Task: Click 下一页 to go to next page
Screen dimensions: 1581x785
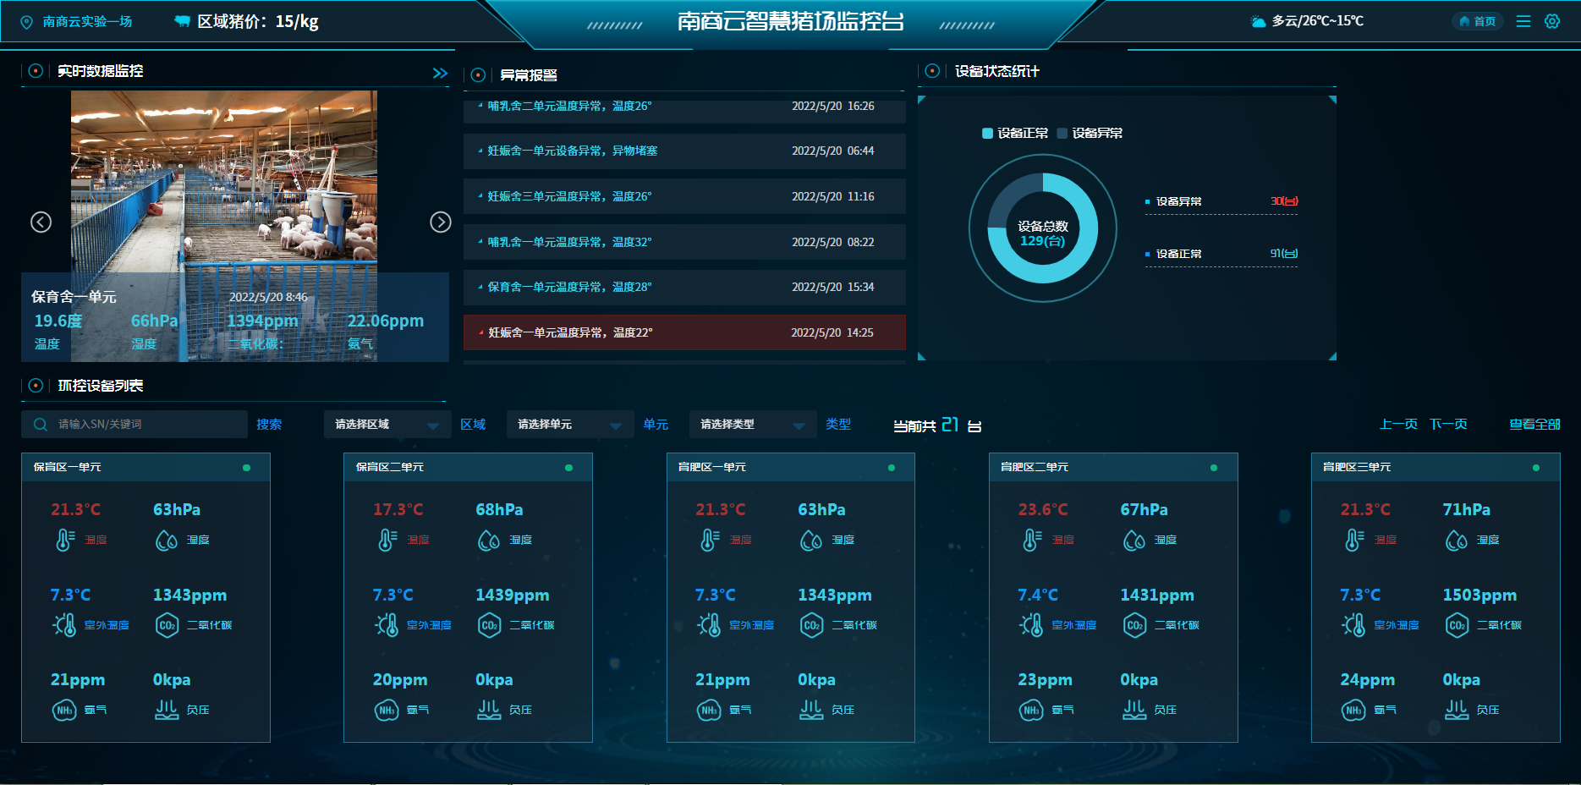Action: [1448, 425]
